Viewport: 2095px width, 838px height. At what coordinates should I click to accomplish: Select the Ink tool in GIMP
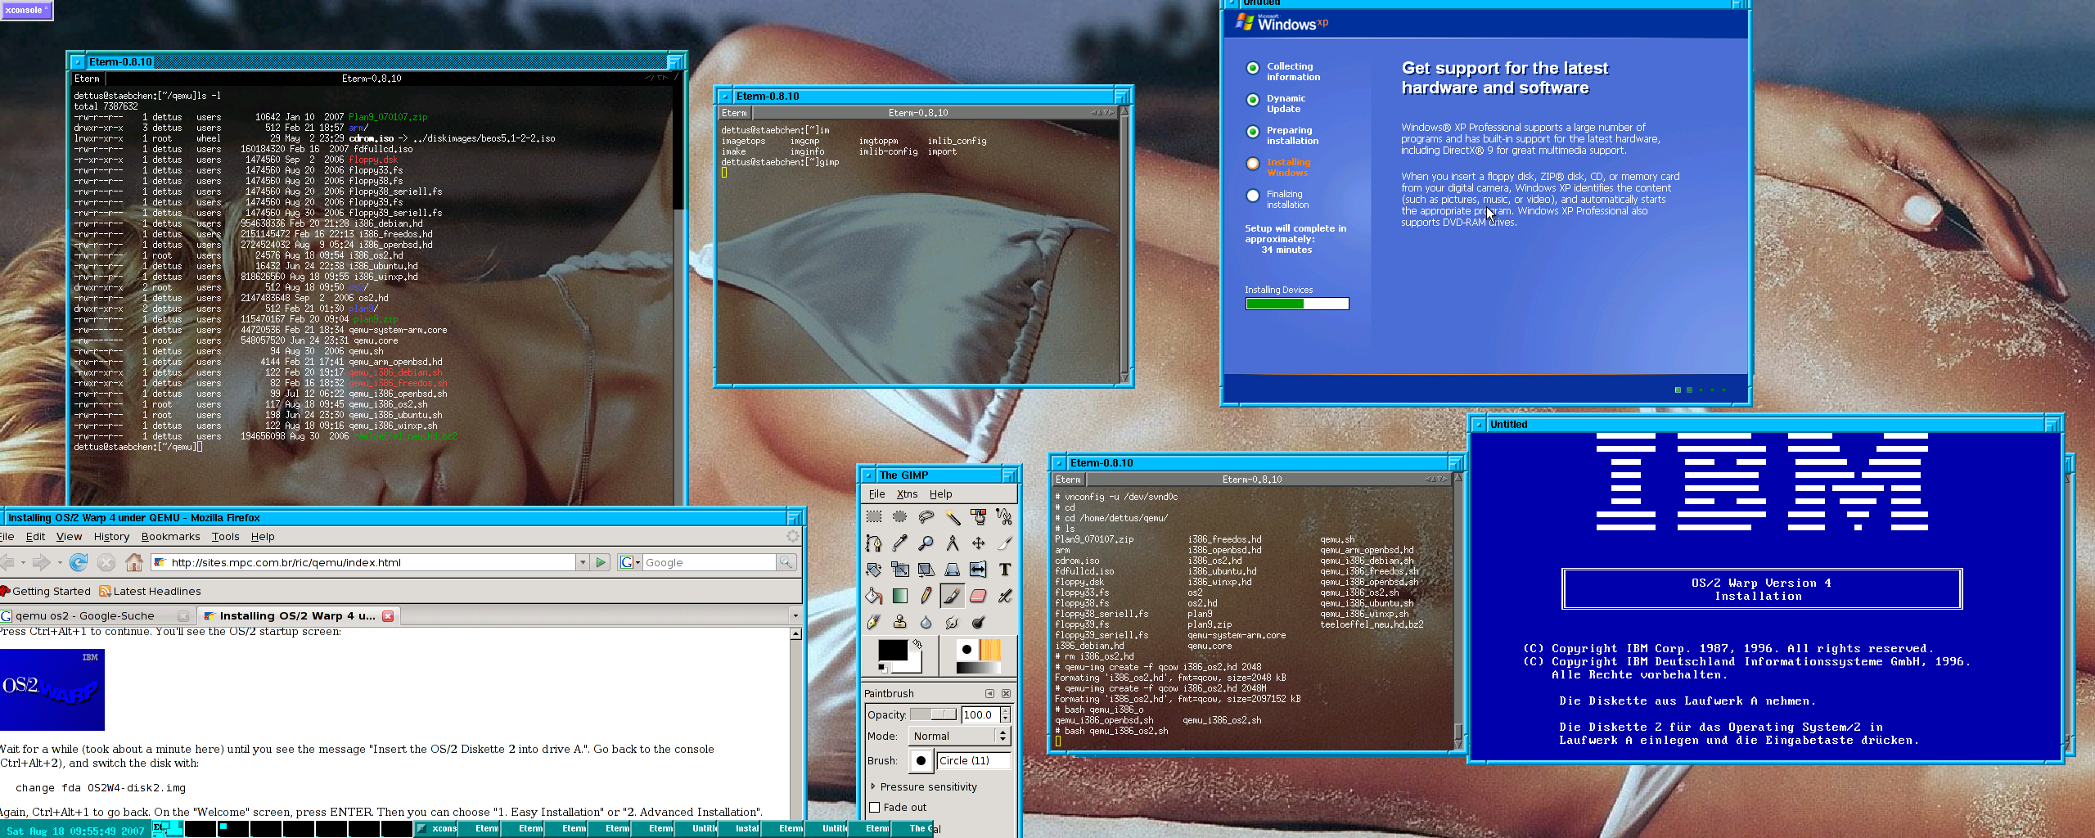coord(874,622)
